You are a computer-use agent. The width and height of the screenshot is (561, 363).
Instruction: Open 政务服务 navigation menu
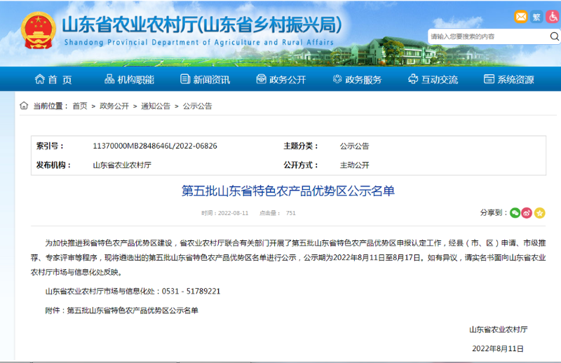point(357,79)
